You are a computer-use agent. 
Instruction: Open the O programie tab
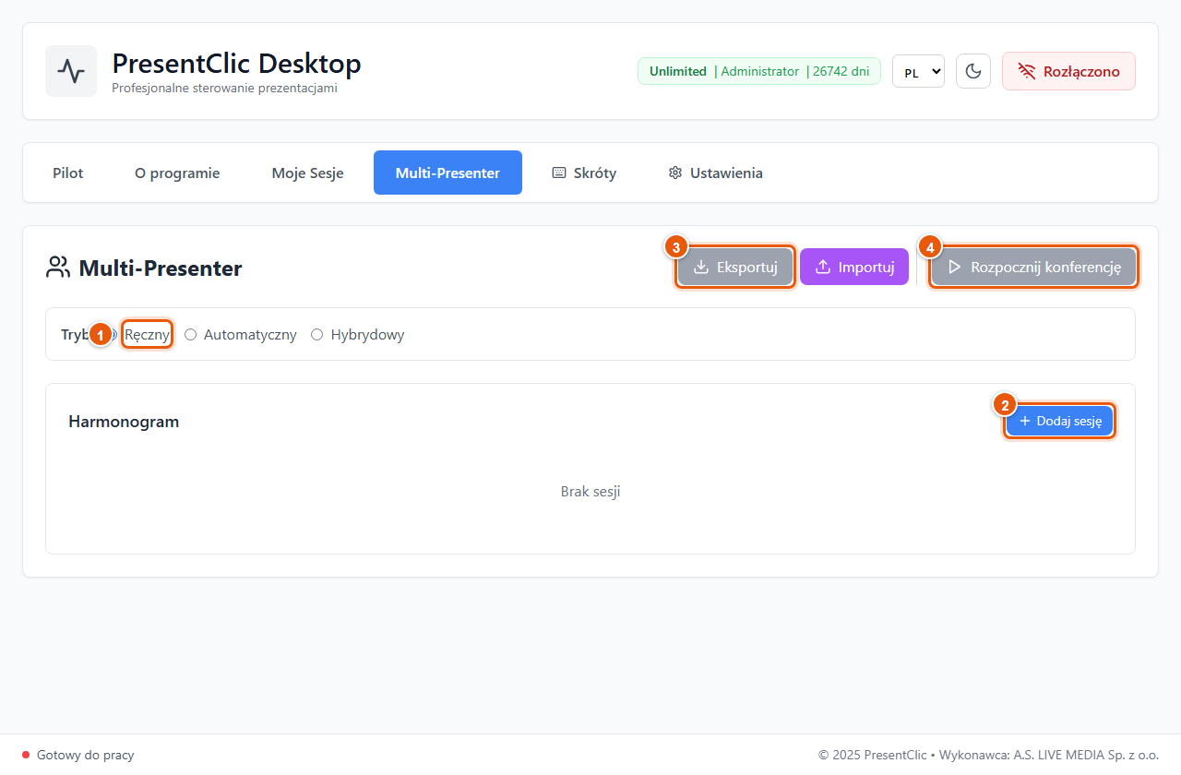click(177, 173)
